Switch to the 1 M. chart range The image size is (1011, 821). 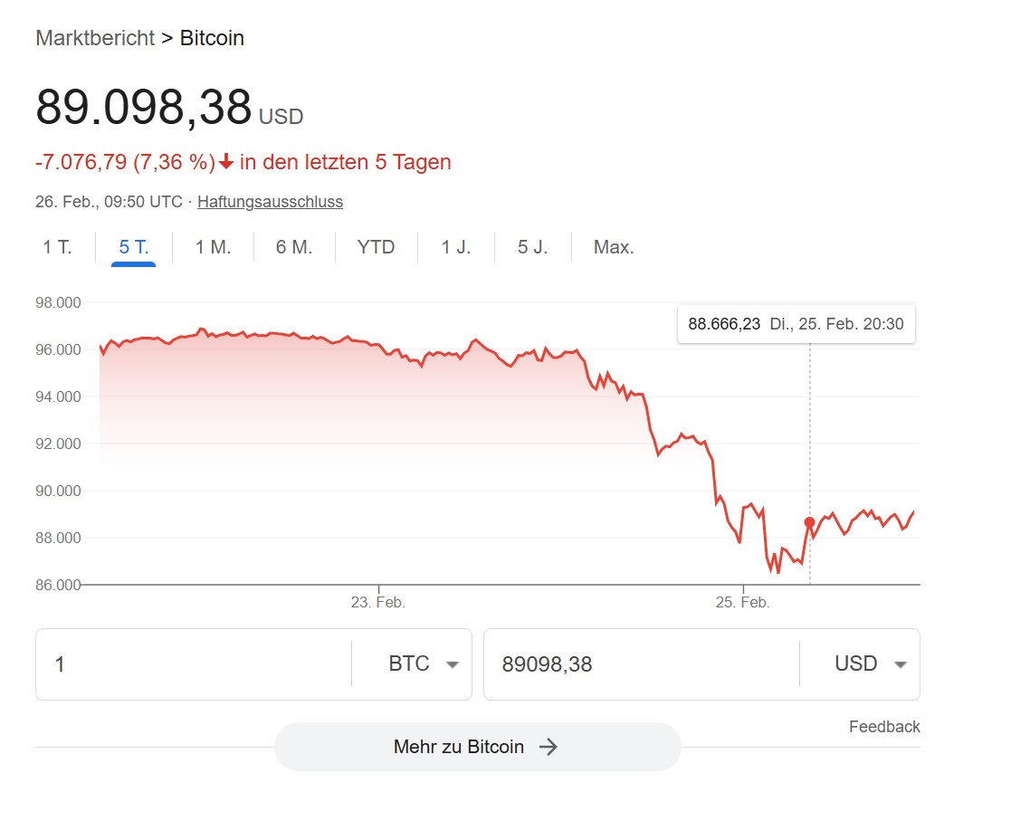(x=214, y=247)
